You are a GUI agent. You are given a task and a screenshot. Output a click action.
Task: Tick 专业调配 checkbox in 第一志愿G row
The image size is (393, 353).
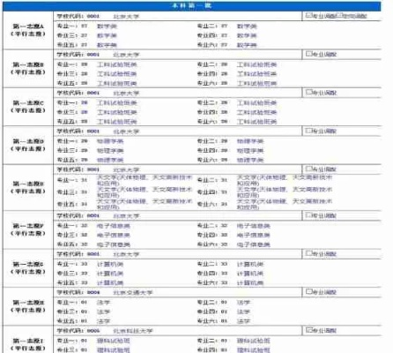308,253
